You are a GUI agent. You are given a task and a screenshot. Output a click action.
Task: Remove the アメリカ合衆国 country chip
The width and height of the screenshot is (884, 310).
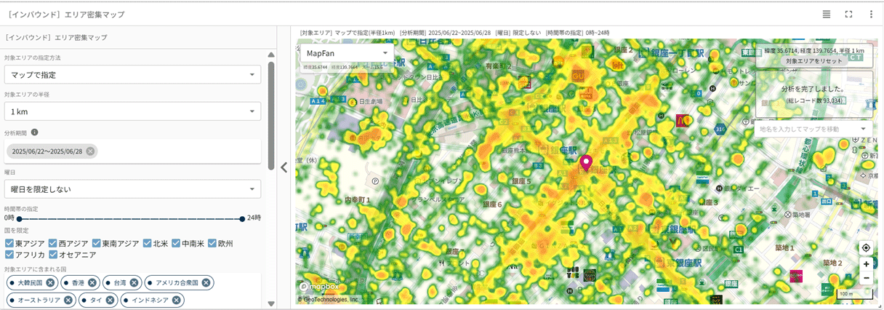[206, 282]
